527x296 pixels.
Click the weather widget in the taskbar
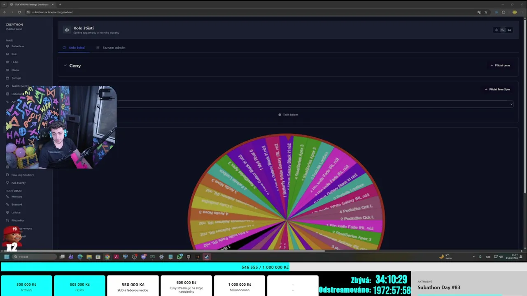click(x=445, y=257)
